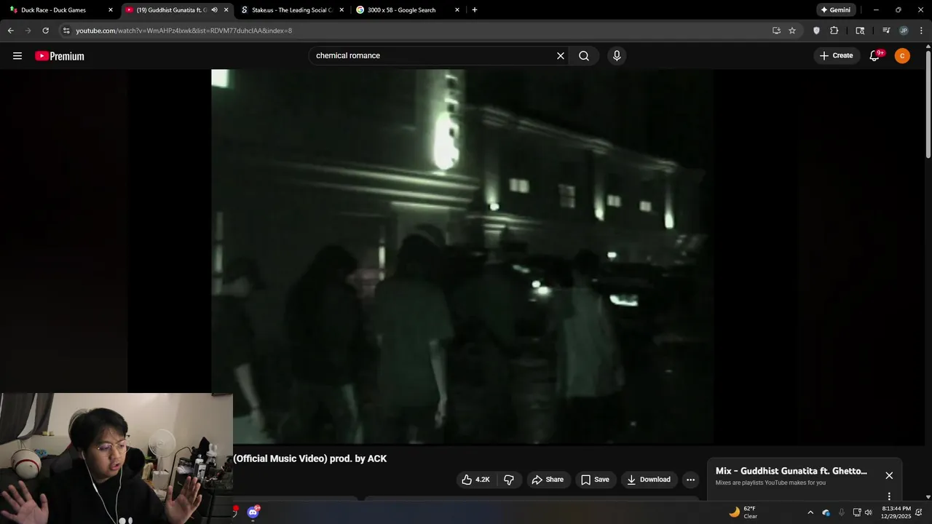Click the scrollbar down arrow
This screenshot has width=932, height=524.
[x=928, y=497]
